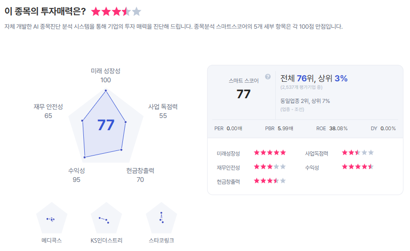The image size is (410, 251).
Task: Click the investment appeal star rating in header
Action: point(116,11)
